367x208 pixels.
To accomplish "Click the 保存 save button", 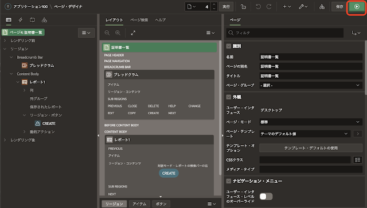I will (339, 7).
